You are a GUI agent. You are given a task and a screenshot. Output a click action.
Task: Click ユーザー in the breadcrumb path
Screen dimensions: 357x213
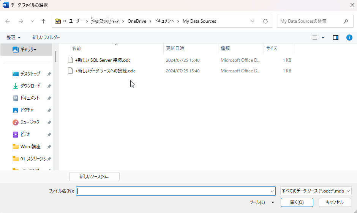pos(76,21)
